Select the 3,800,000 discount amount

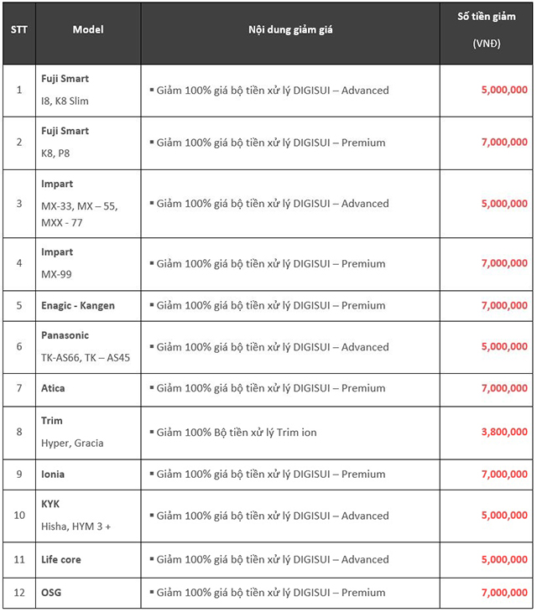pyautogui.click(x=504, y=432)
